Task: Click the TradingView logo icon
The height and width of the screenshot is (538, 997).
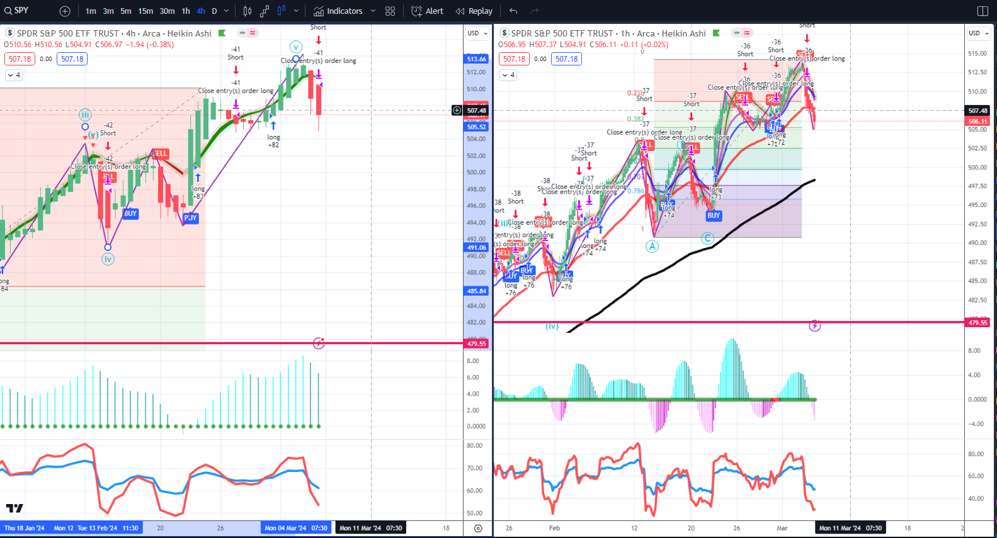Action: 14,508
